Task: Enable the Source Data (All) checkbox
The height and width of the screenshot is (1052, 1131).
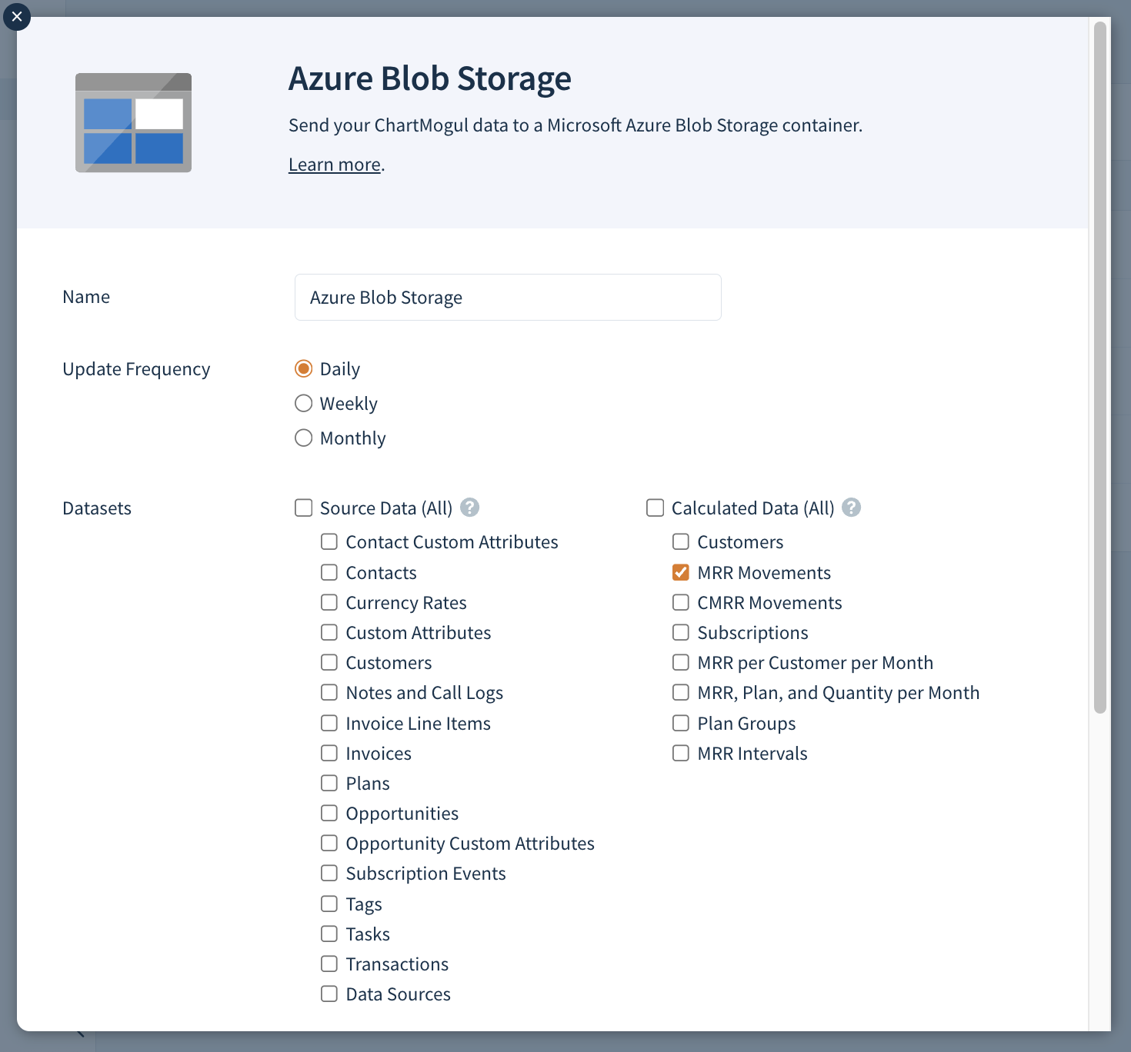Action: tap(303, 508)
